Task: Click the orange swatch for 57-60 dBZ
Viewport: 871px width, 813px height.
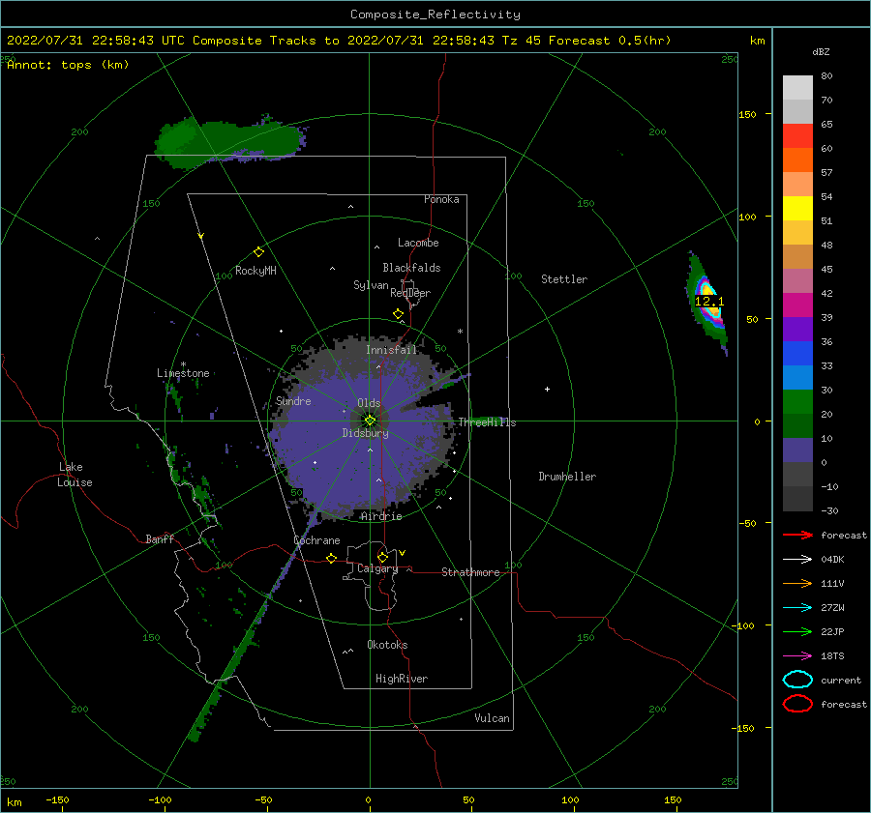Action: click(x=797, y=160)
